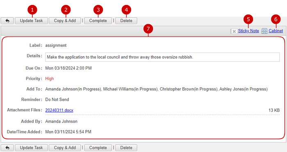
Task: Click the Details text box
Action: (162, 57)
